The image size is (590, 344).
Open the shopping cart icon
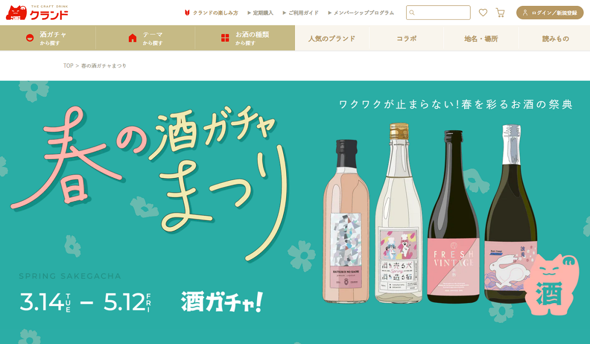point(500,13)
